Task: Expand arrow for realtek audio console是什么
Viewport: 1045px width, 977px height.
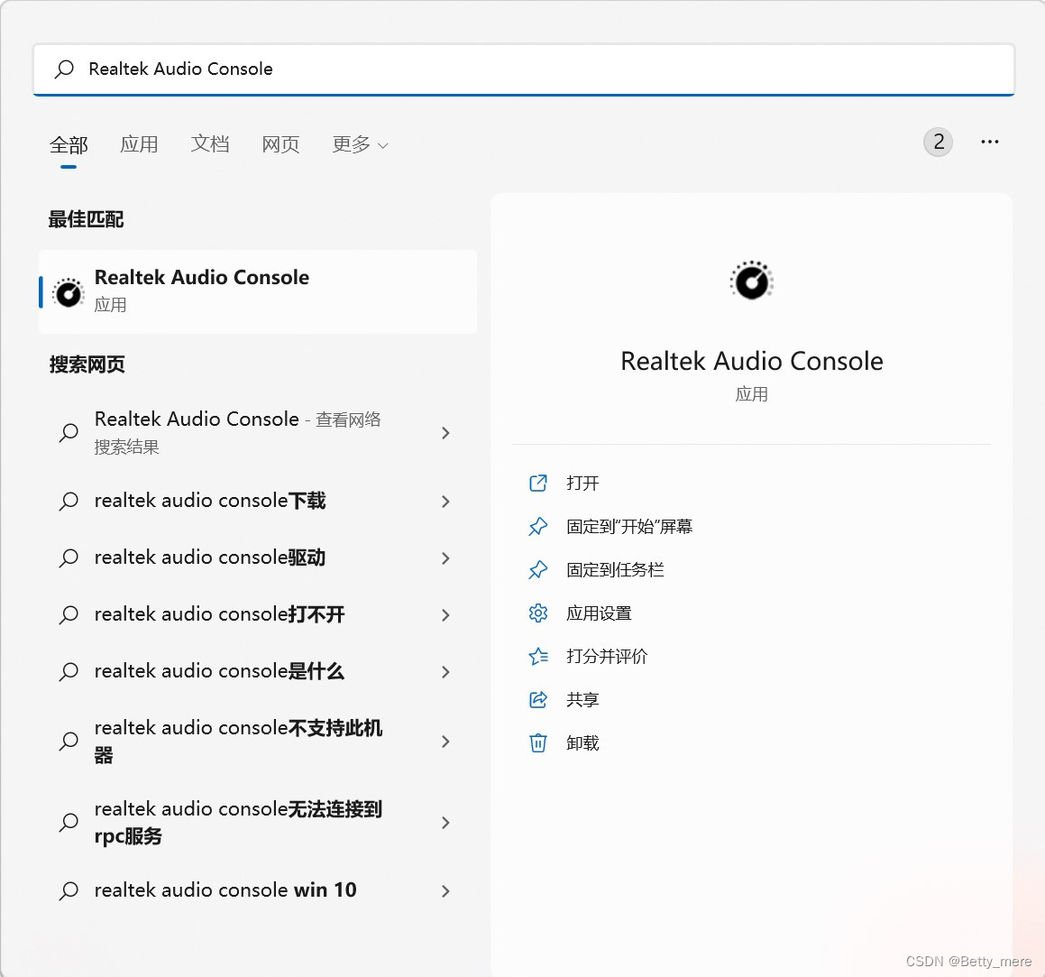Action: (445, 671)
